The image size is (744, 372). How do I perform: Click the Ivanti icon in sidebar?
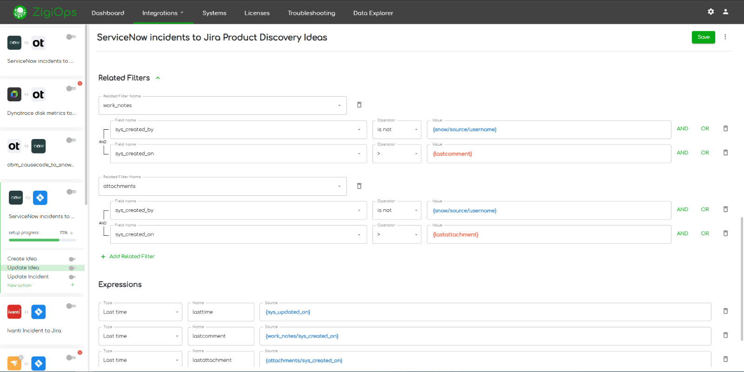[x=14, y=312]
